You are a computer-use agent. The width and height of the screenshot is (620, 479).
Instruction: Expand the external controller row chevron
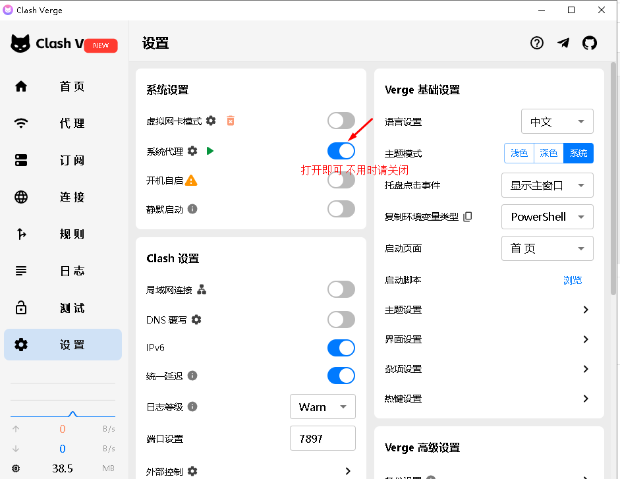(x=348, y=471)
